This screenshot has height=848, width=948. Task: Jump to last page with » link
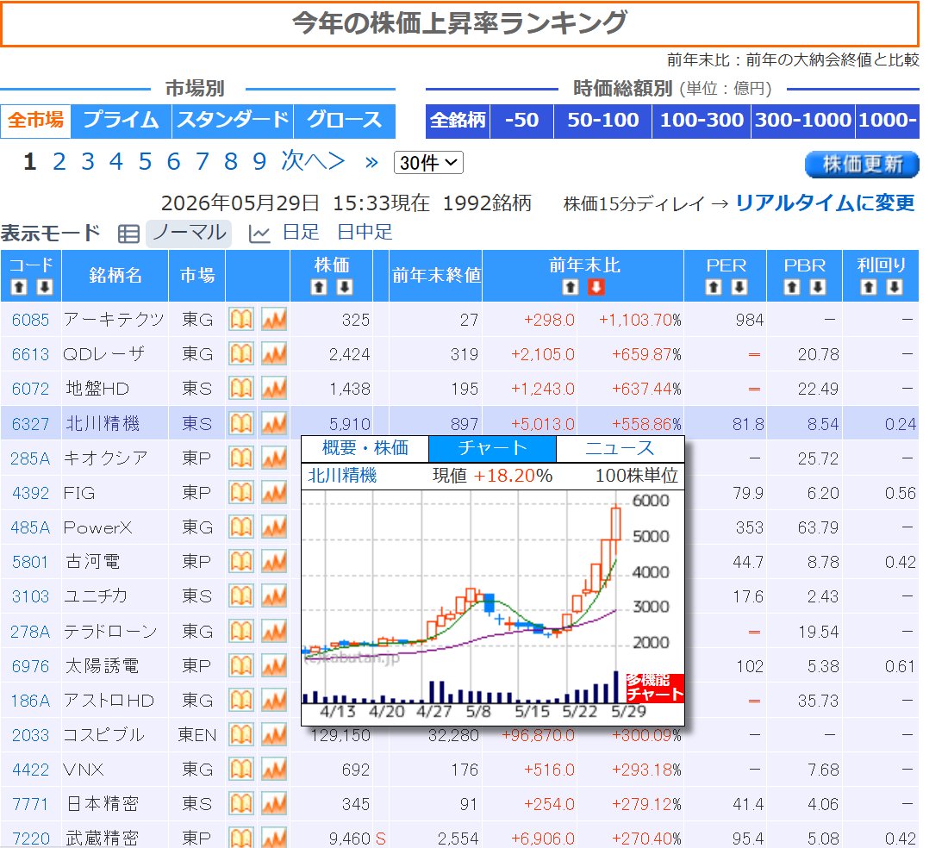tap(371, 162)
